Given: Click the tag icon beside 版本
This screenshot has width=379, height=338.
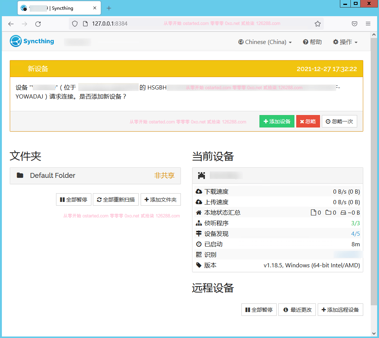Looking at the screenshot, I should pyautogui.click(x=199, y=265).
